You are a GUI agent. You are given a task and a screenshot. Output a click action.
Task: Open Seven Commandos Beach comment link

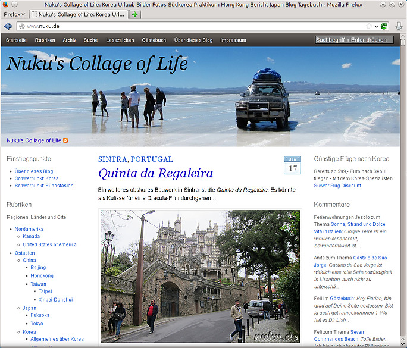(x=339, y=336)
